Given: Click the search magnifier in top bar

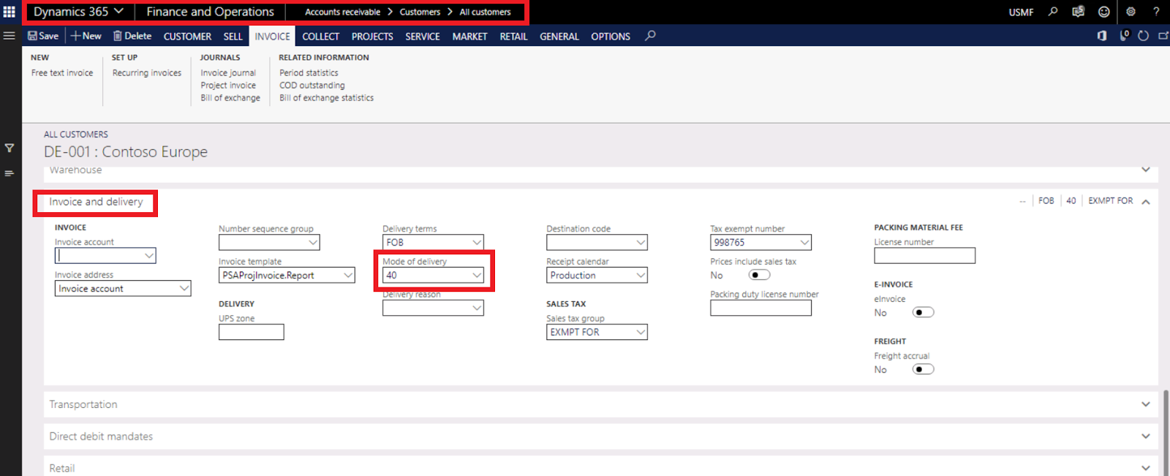Looking at the screenshot, I should pyautogui.click(x=1053, y=12).
